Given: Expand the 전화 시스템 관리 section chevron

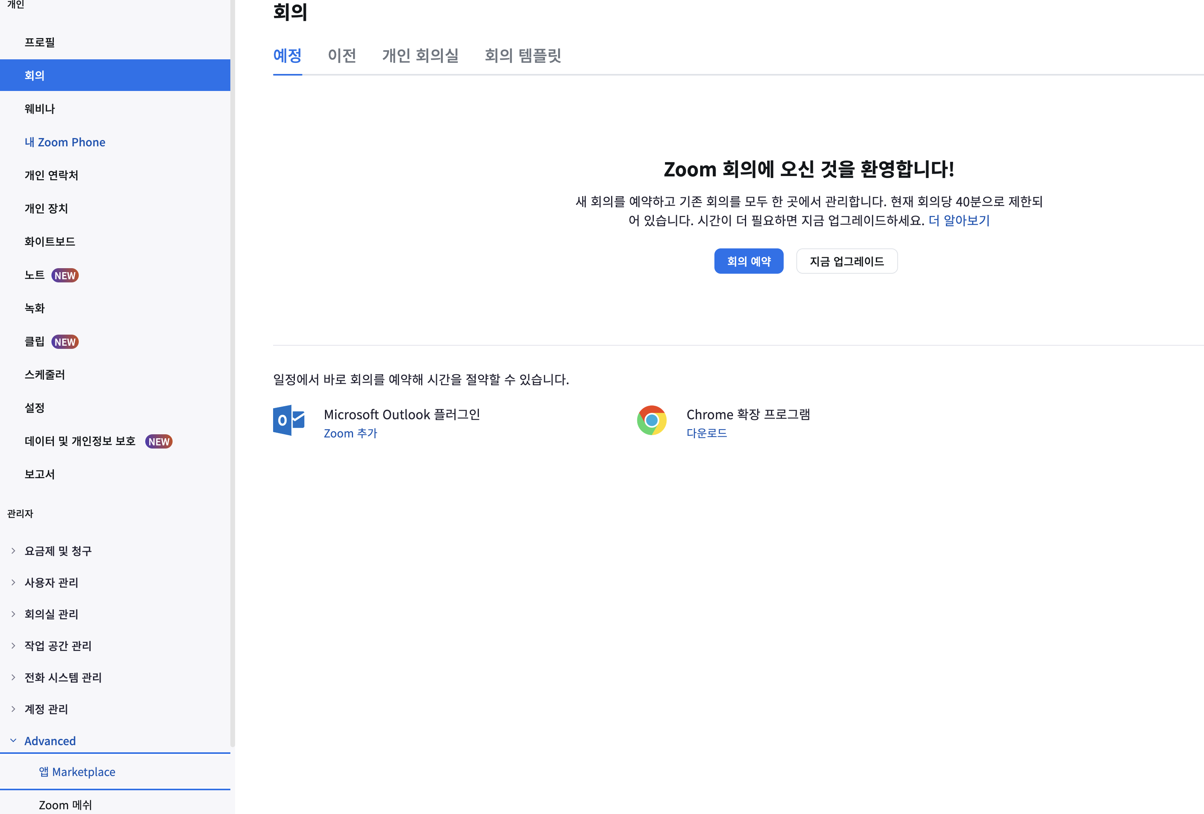Looking at the screenshot, I should pyautogui.click(x=13, y=677).
